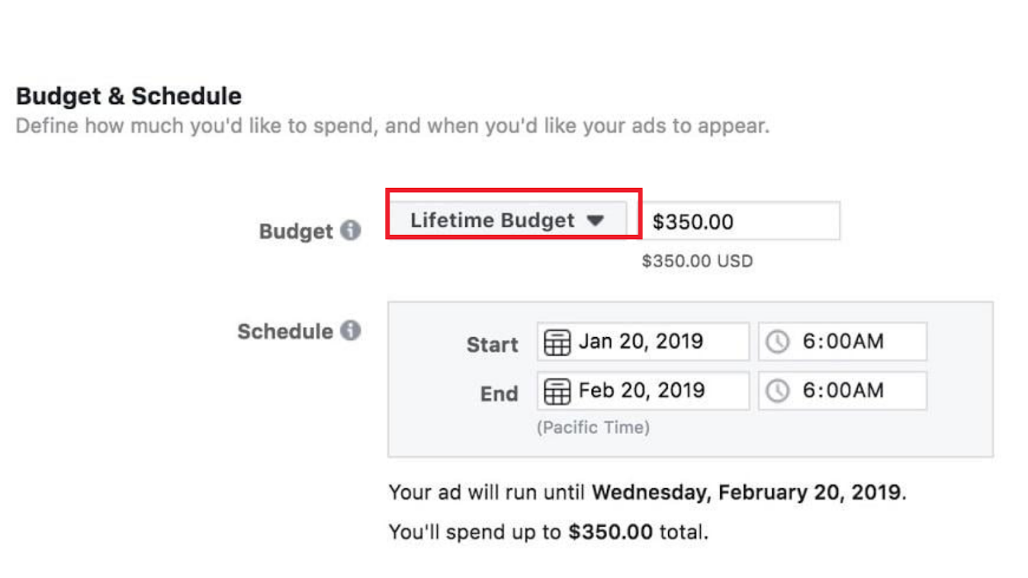Click the Budget info tooltip icon
Screen dimensions: 1028x578
tap(350, 231)
